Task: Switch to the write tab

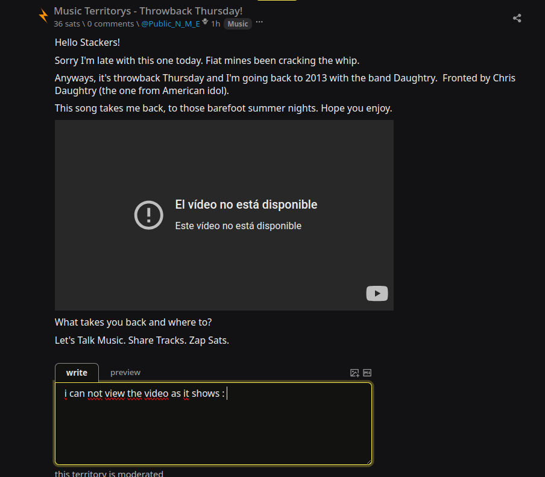Action: 77,373
